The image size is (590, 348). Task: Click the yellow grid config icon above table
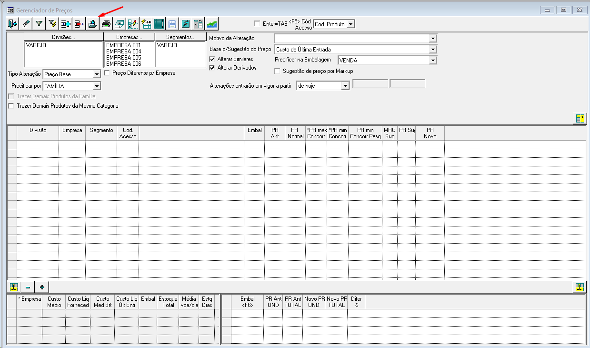pos(580,119)
